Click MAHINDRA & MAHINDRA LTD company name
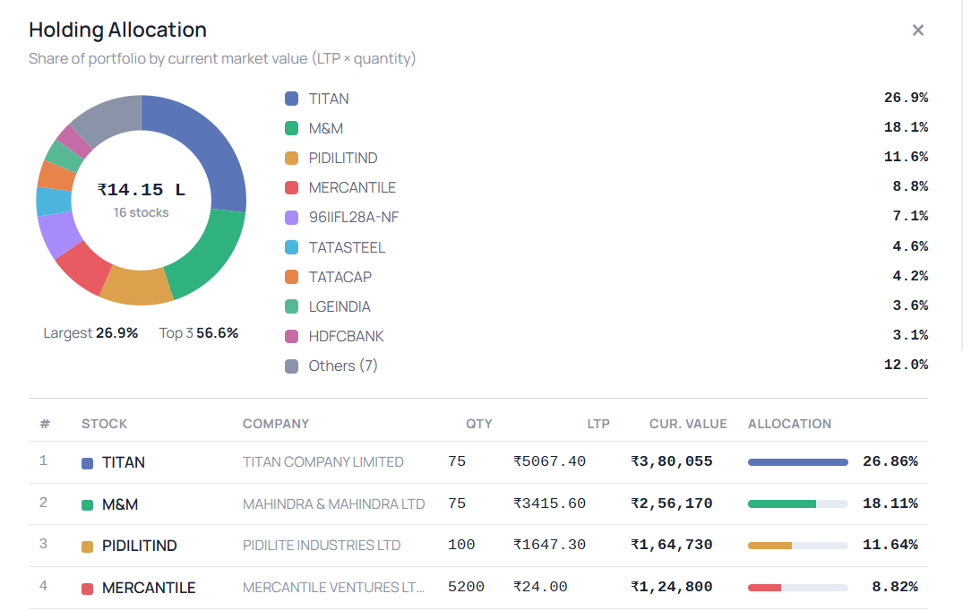The image size is (963, 611). 333,504
